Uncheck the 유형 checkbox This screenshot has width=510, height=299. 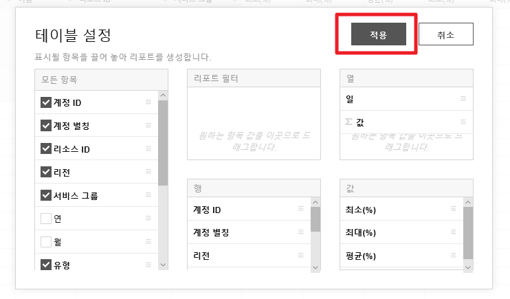coord(46,265)
